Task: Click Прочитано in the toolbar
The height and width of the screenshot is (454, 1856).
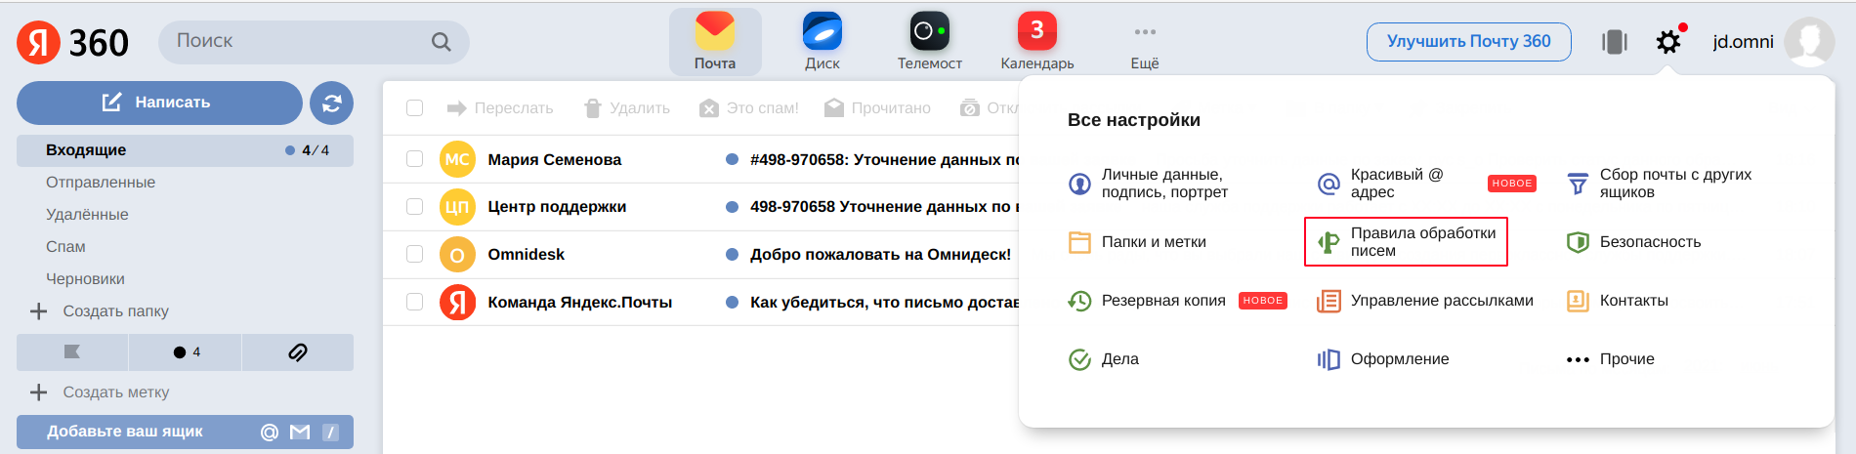Action: click(x=878, y=108)
